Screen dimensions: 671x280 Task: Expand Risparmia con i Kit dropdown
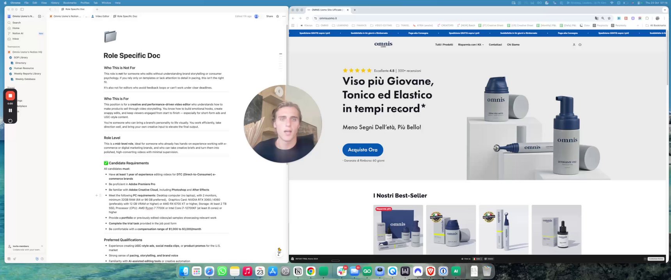[x=471, y=45]
